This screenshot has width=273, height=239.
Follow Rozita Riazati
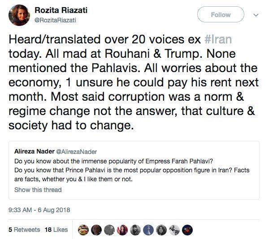click(221, 15)
